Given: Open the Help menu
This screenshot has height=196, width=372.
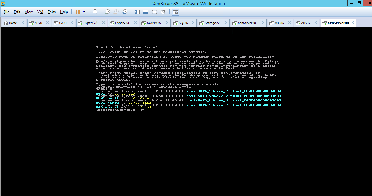Looking at the screenshot, I should (x=64, y=12).
